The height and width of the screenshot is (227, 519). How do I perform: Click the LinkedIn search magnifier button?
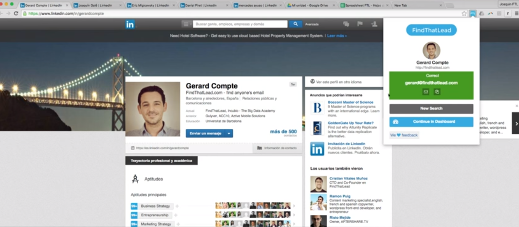tap(295, 24)
